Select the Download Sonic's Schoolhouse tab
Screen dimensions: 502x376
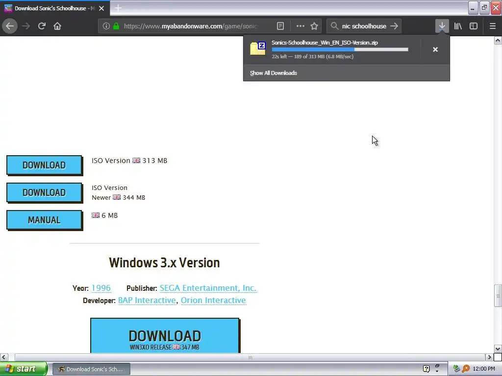coord(54,8)
